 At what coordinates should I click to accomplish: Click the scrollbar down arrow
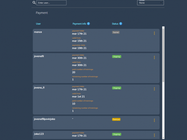coord(163,138)
